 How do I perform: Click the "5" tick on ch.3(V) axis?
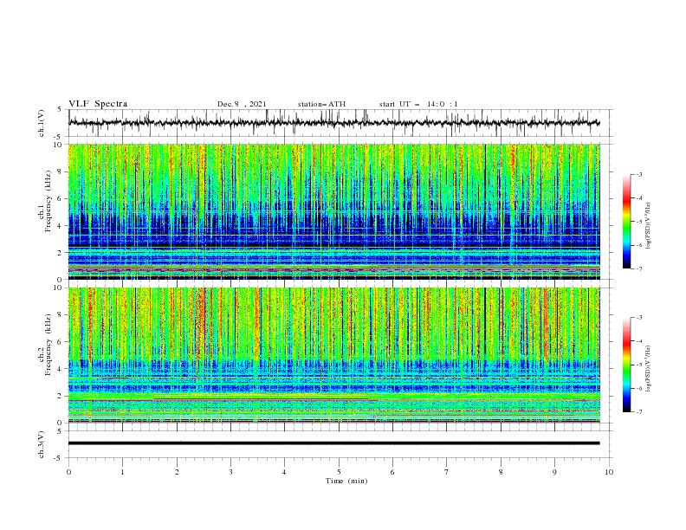60,431
